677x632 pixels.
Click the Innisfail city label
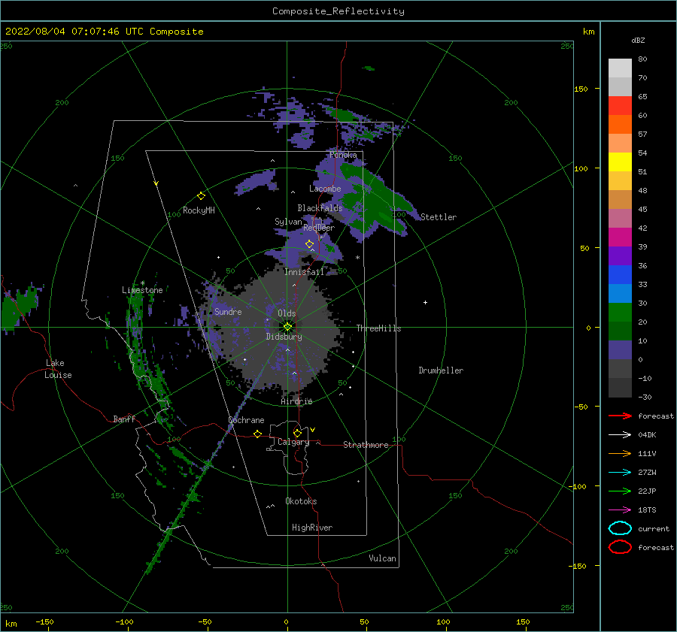point(304,272)
